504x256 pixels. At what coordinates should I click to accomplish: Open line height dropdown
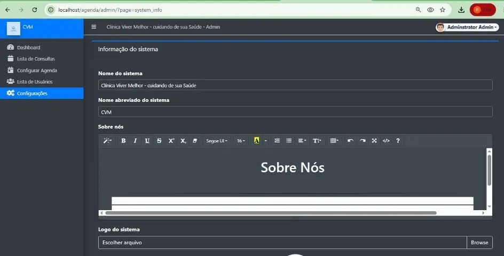[x=317, y=141]
